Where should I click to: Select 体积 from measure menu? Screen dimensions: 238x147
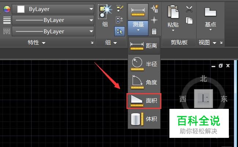coord(144,119)
